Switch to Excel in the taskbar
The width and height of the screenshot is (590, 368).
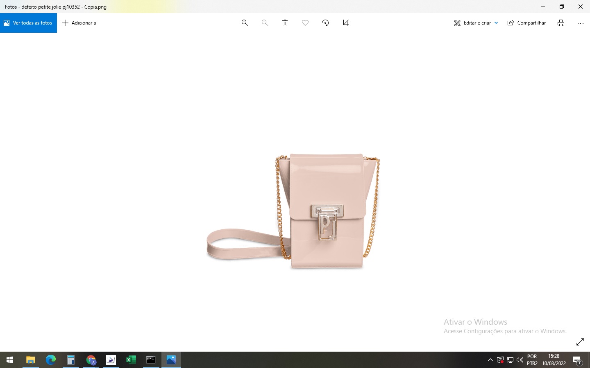pos(131,360)
